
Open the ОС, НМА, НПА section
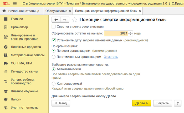click(x=22, y=63)
